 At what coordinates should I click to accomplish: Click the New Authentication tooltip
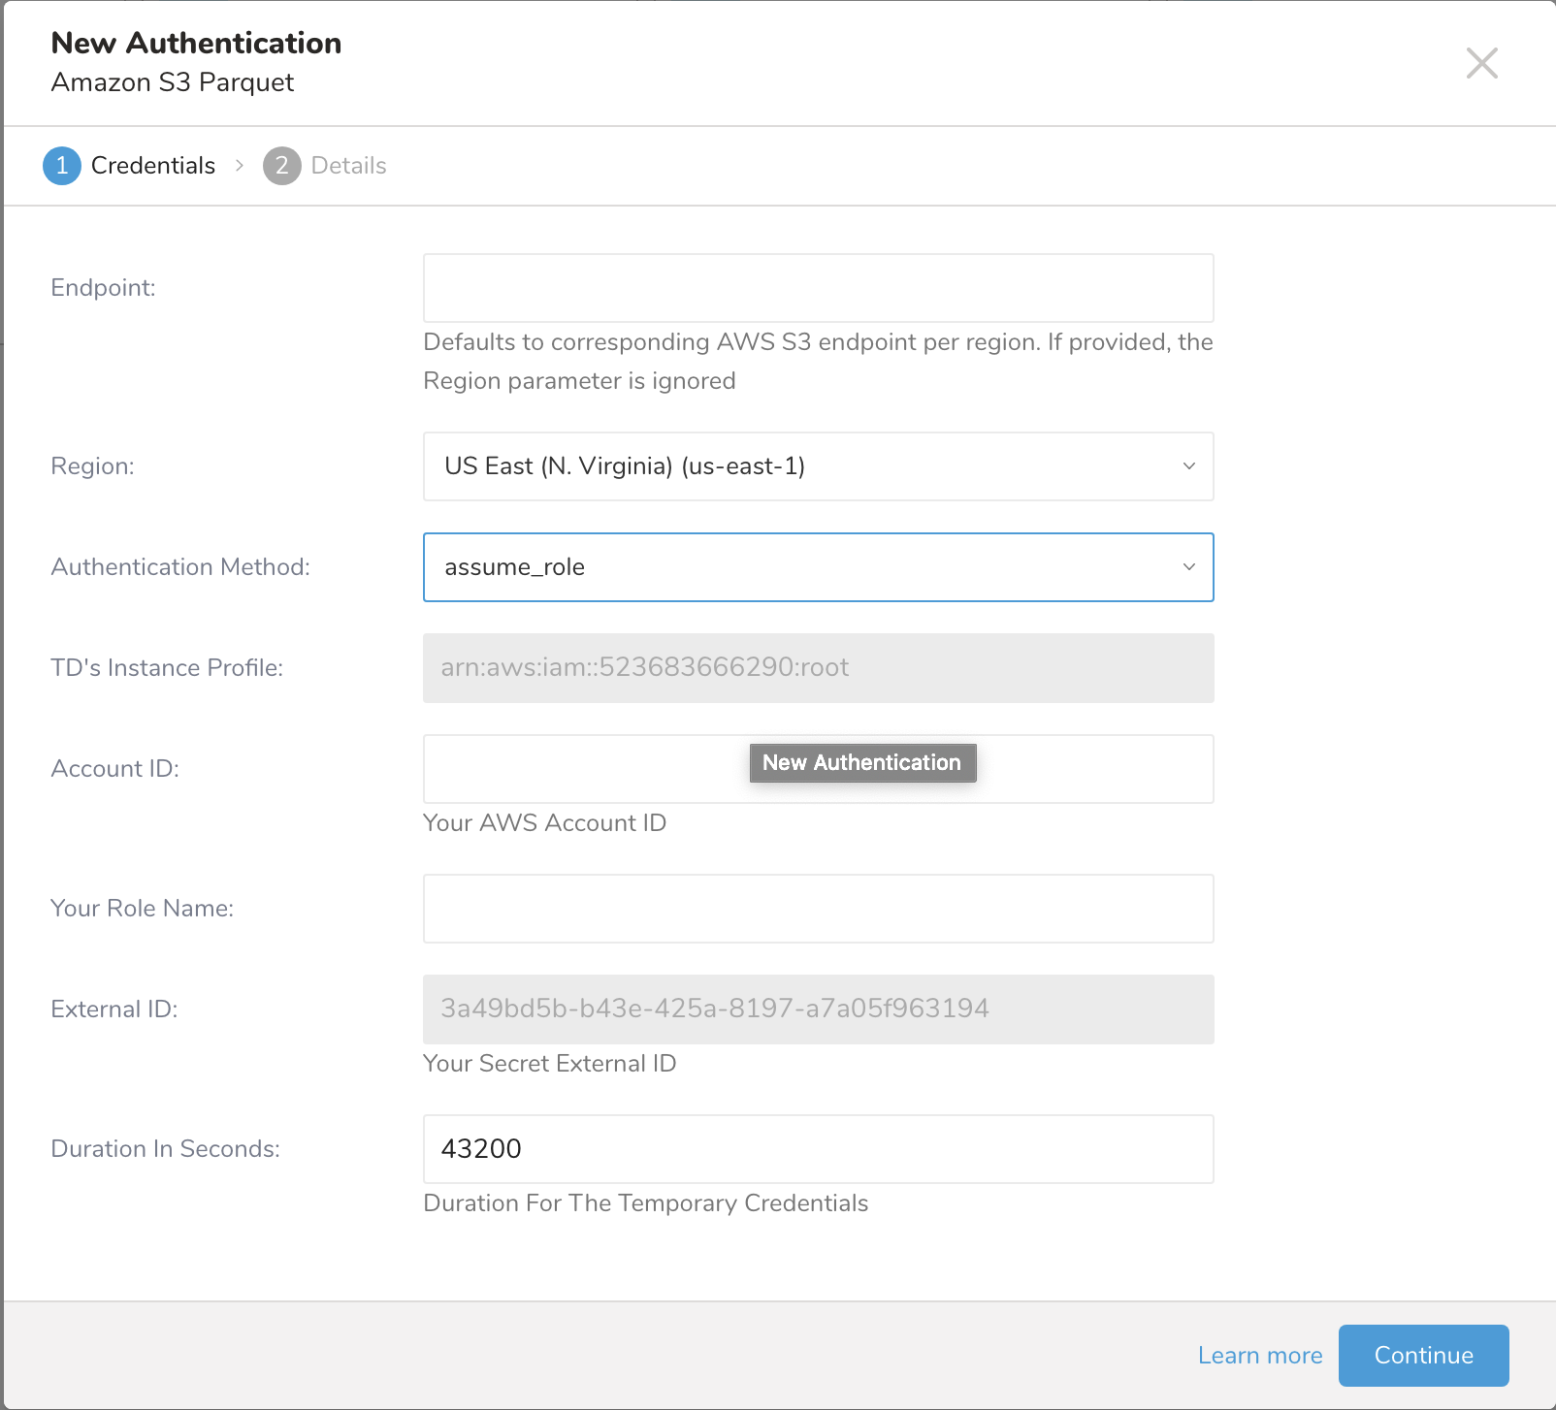pyautogui.click(x=862, y=763)
